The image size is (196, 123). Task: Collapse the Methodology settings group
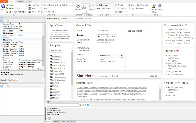1,33
